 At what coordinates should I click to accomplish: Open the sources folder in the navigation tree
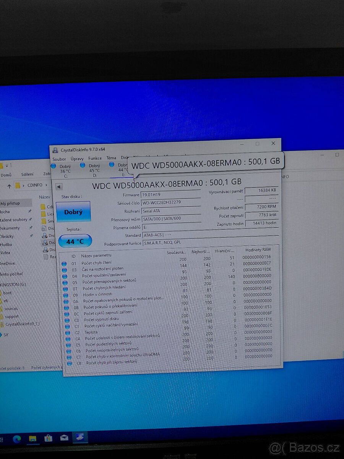(11, 309)
